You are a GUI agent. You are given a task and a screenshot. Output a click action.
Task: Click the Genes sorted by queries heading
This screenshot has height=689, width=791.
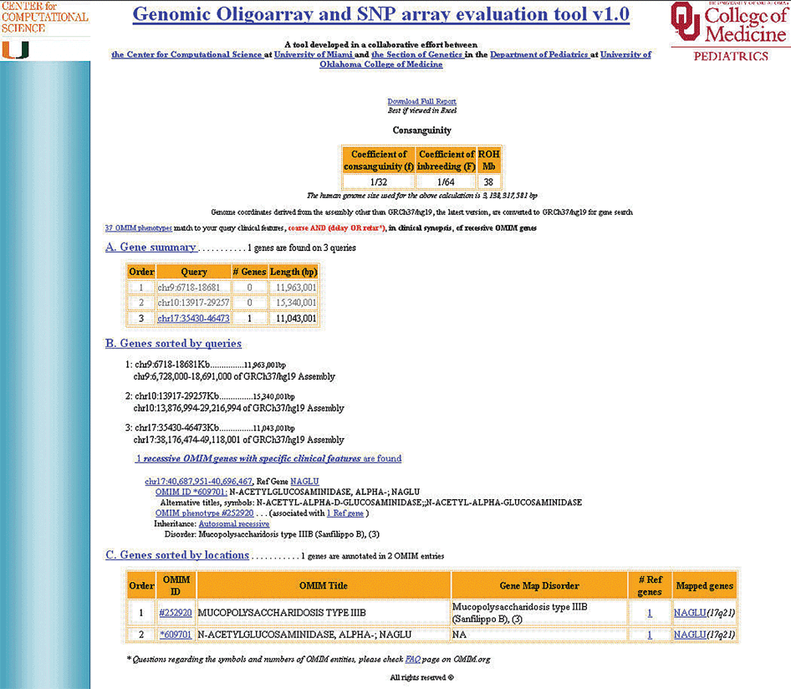173,343
